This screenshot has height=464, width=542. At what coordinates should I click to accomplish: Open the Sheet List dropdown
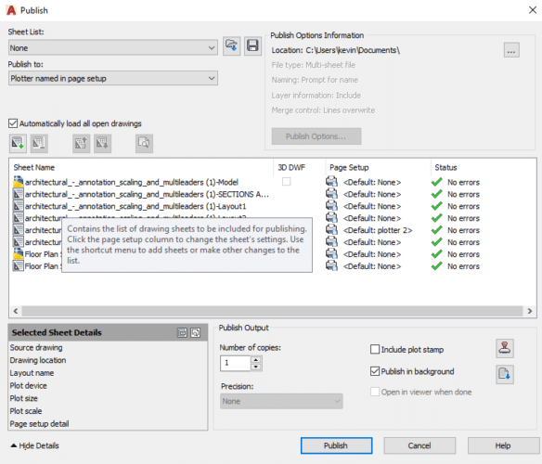[113, 47]
